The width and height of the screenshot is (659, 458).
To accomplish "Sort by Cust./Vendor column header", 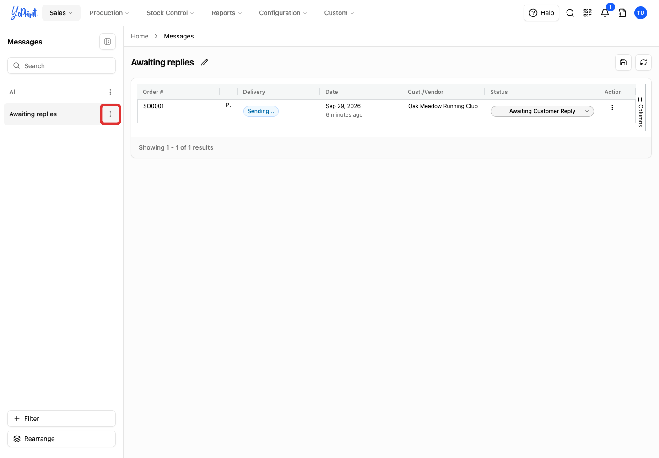I will 426,92.
